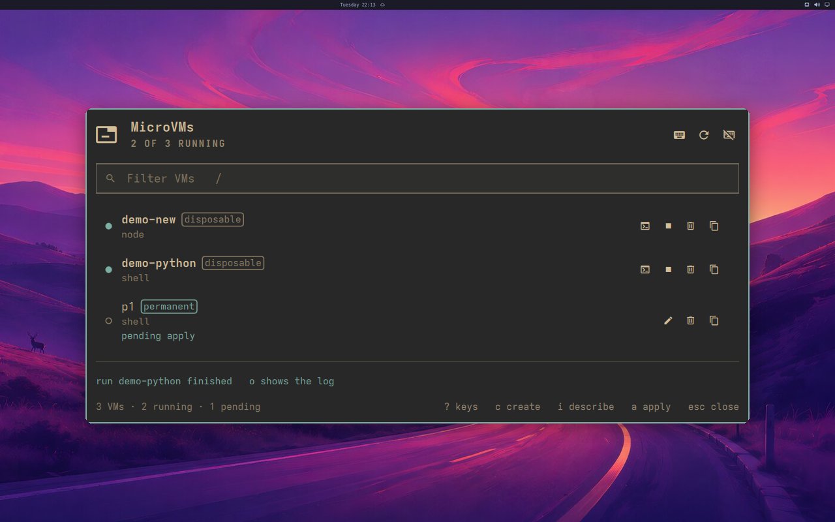Clone the p1 VM
Screen dimensions: 835x522
click(x=714, y=320)
